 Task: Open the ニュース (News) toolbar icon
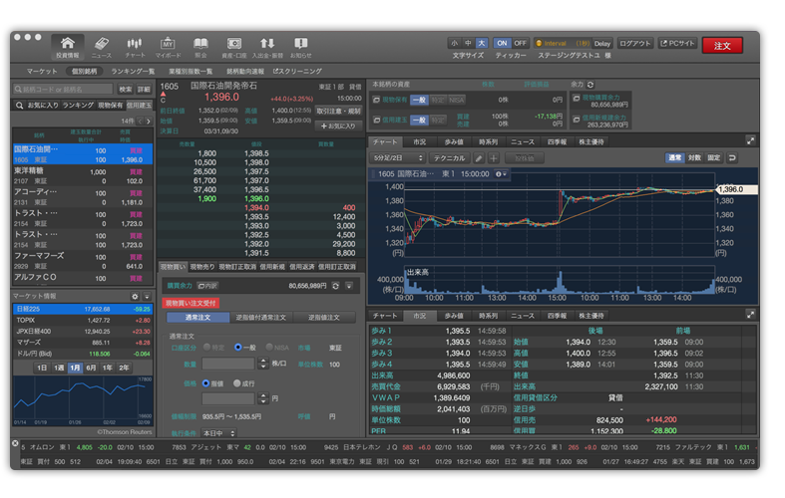pos(101,46)
